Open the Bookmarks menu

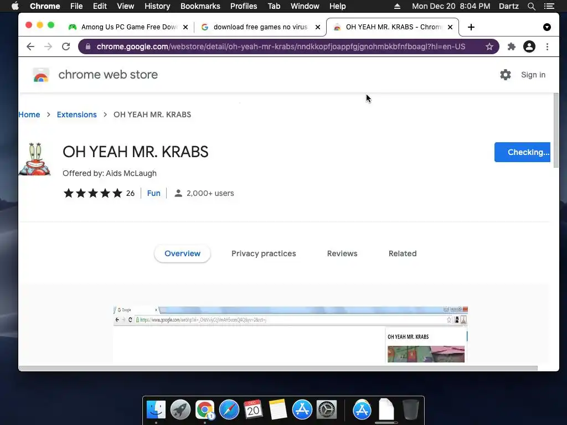200,6
